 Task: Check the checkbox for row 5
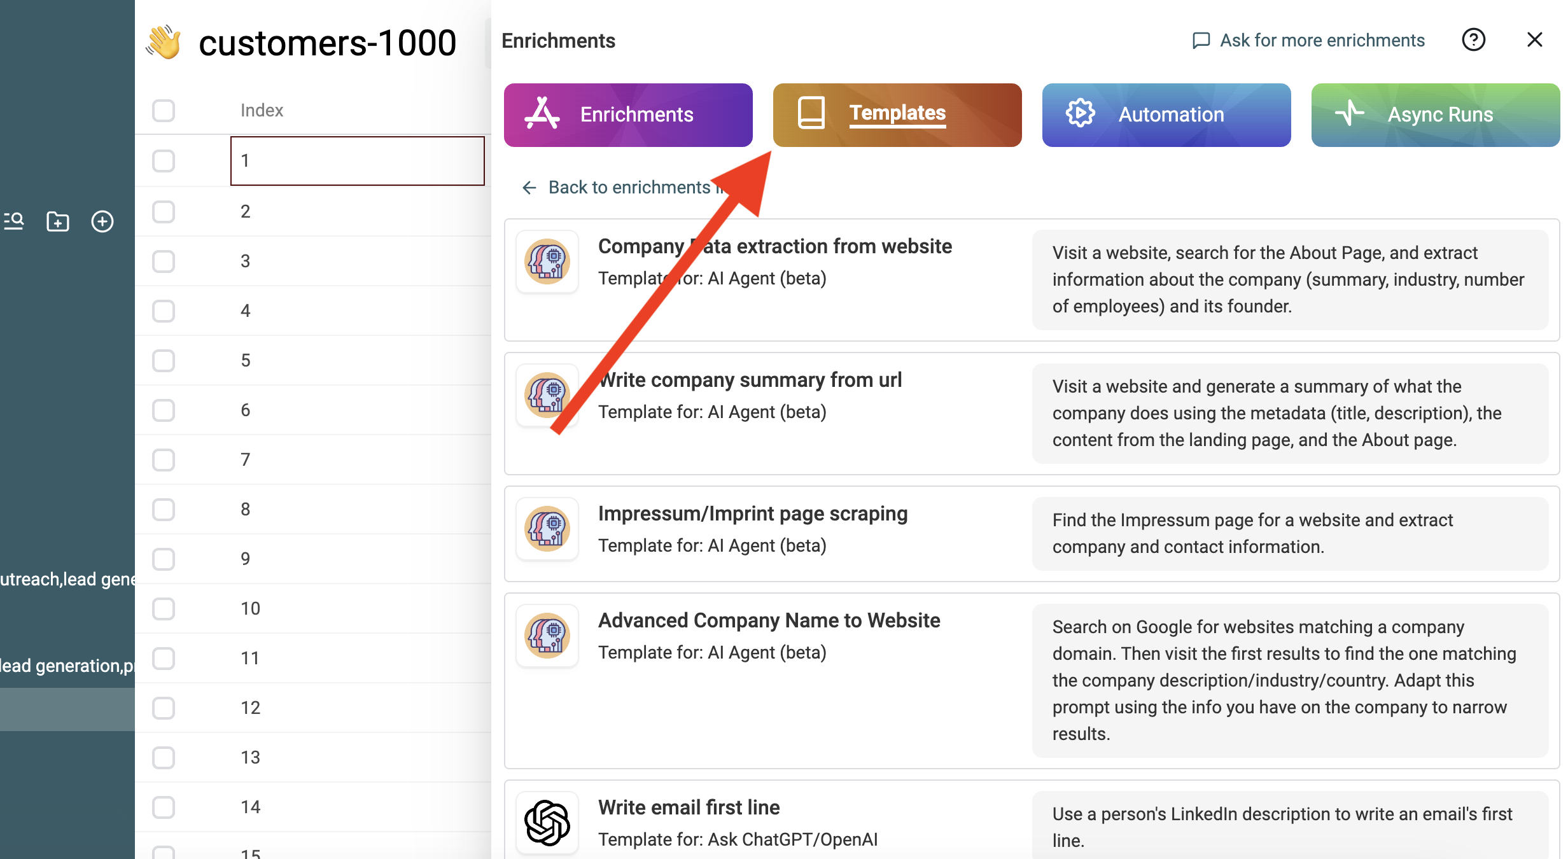pyautogui.click(x=164, y=361)
